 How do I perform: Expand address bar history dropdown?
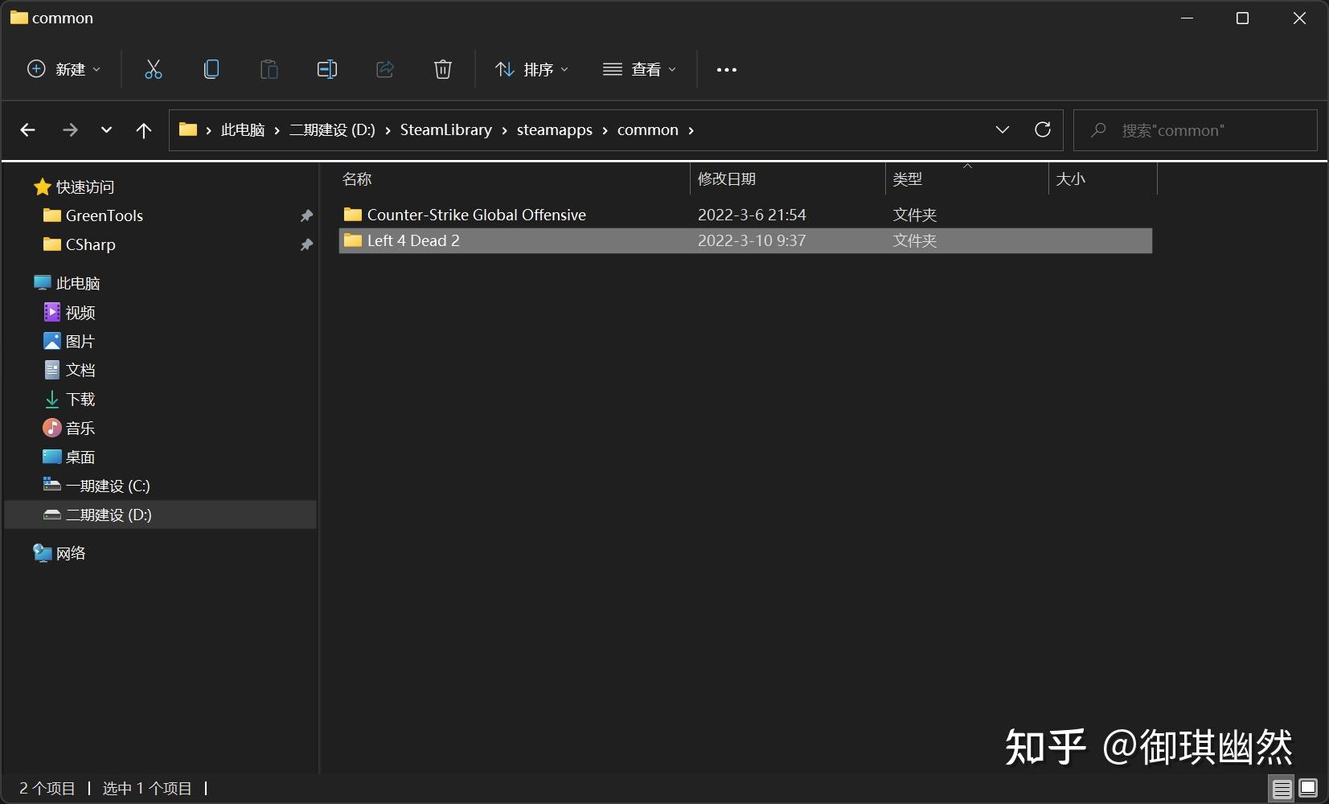[1003, 129]
